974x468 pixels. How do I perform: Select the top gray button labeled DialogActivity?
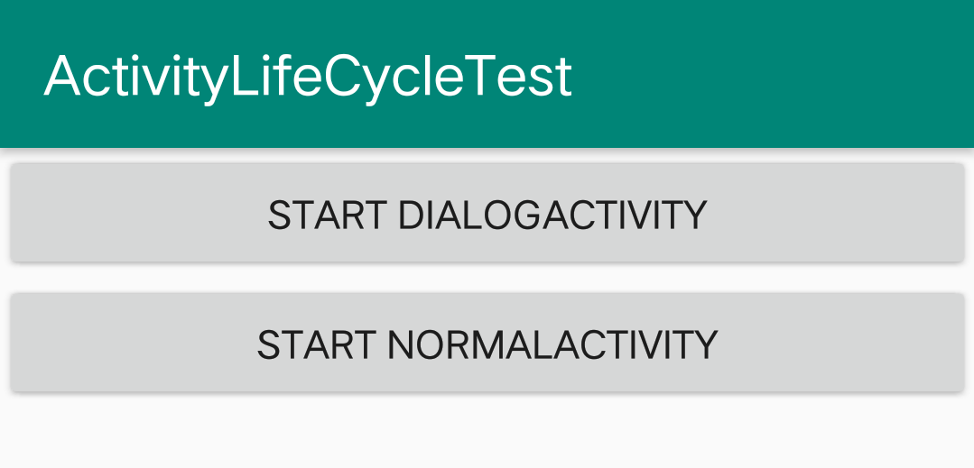(x=487, y=214)
